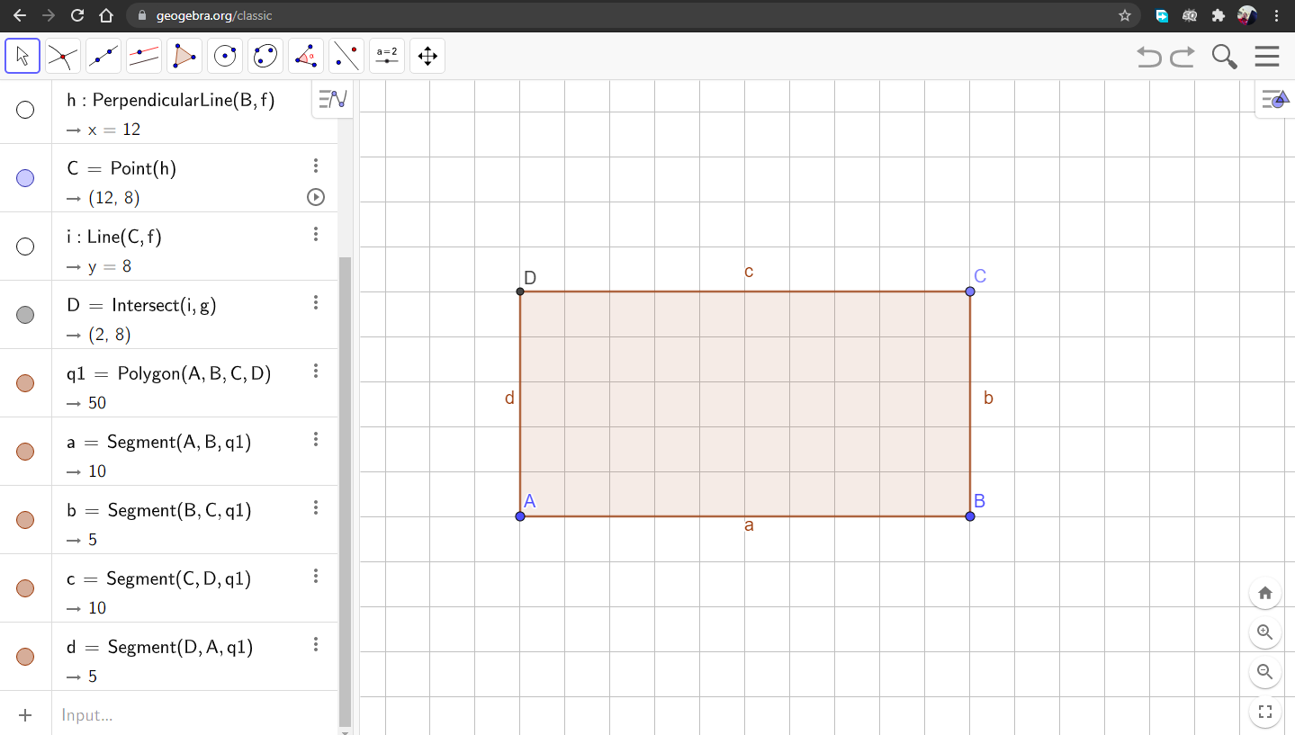Screen dimensions: 1295x735
Task: Reload the browser page
Action: click(77, 15)
